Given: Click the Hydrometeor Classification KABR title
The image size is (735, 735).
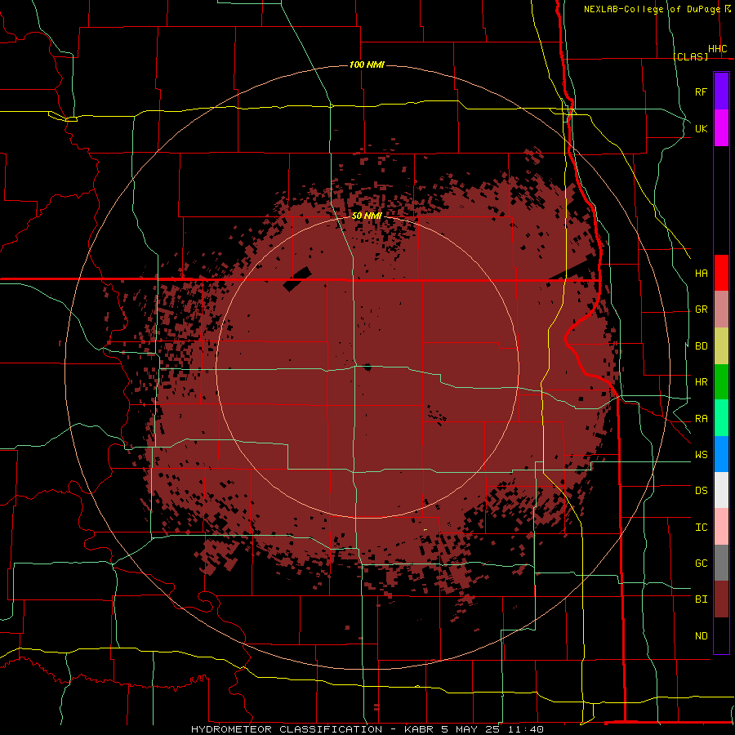Looking at the screenshot, I should point(367,729).
